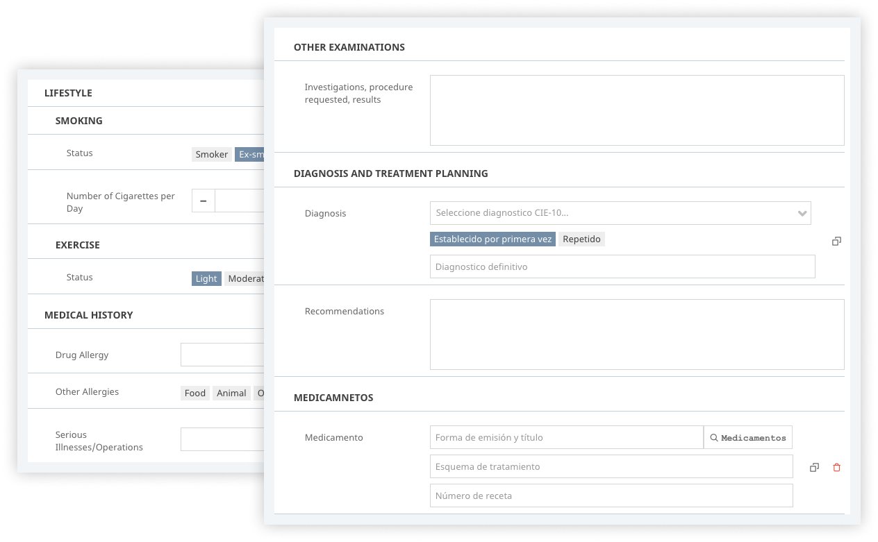Viewport: 878px width, 542px height.
Task: Duplicate the diagnosis block using copy icon
Action: pos(836,241)
